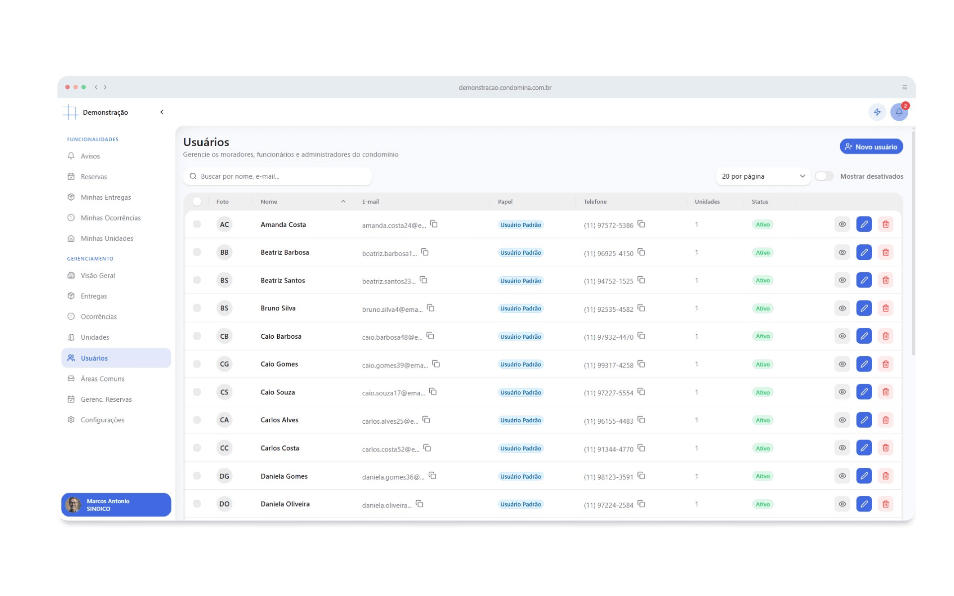
Task: Copy Daniela Oliveira's email address
Action: click(419, 504)
